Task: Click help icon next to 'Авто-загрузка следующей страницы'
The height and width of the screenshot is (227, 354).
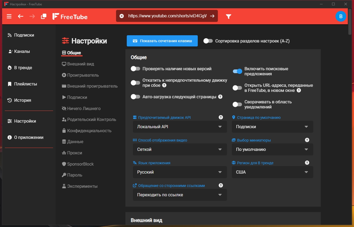Action: click(220, 97)
